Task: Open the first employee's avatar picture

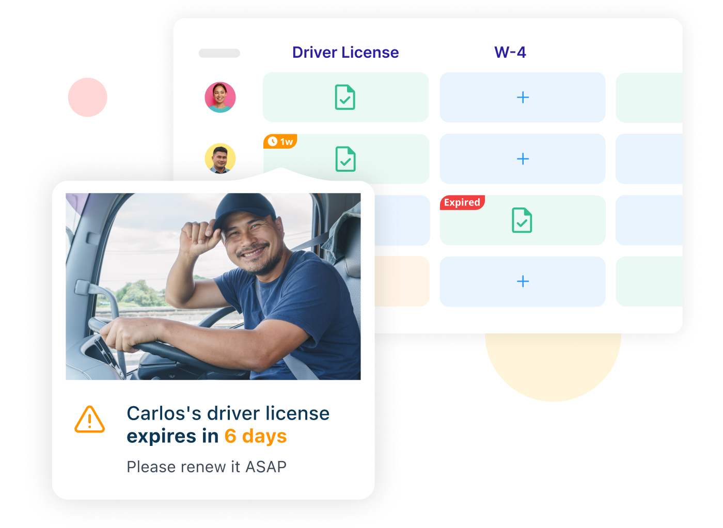Action: click(220, 97)
